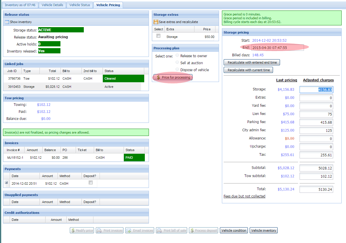Open the Fees due but not collected link
The image size is (346, 243).
tap(244, 196)
